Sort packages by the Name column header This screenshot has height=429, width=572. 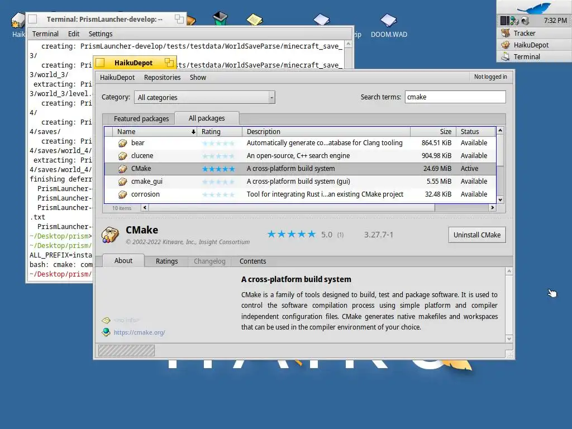[x=155, y=132]
